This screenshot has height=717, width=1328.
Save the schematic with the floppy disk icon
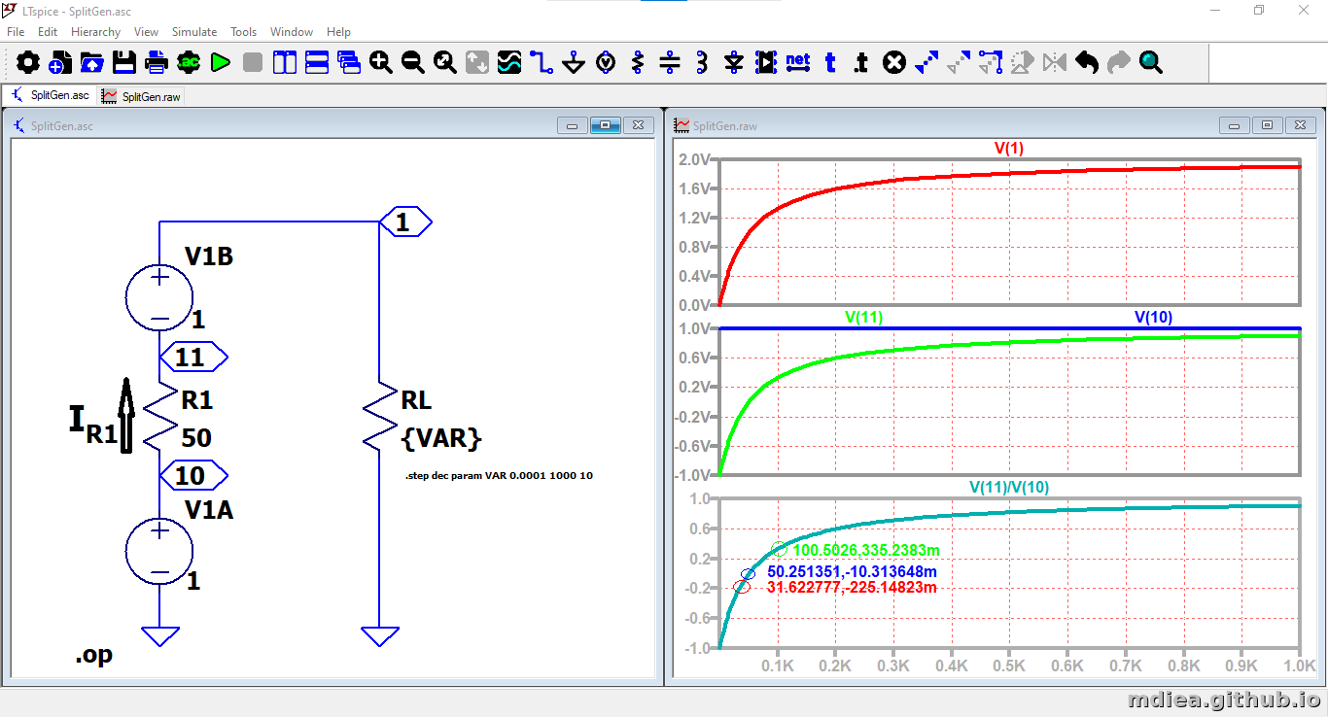click(124, 63)
